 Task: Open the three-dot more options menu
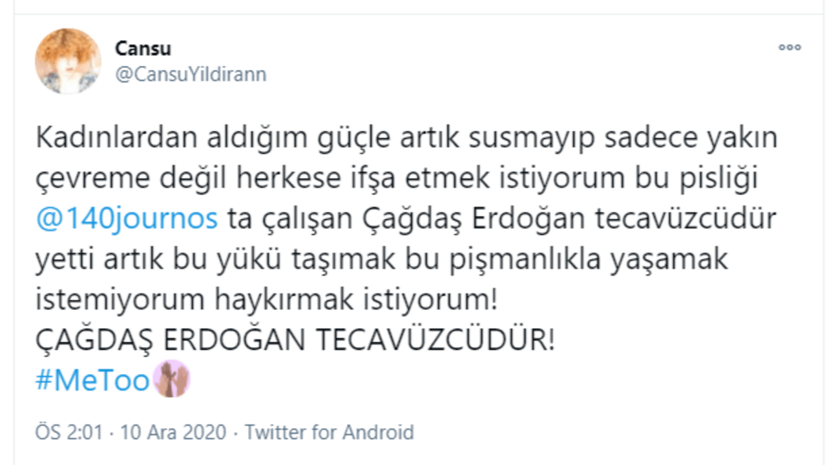pyautogui.click(x=790, y=47)
